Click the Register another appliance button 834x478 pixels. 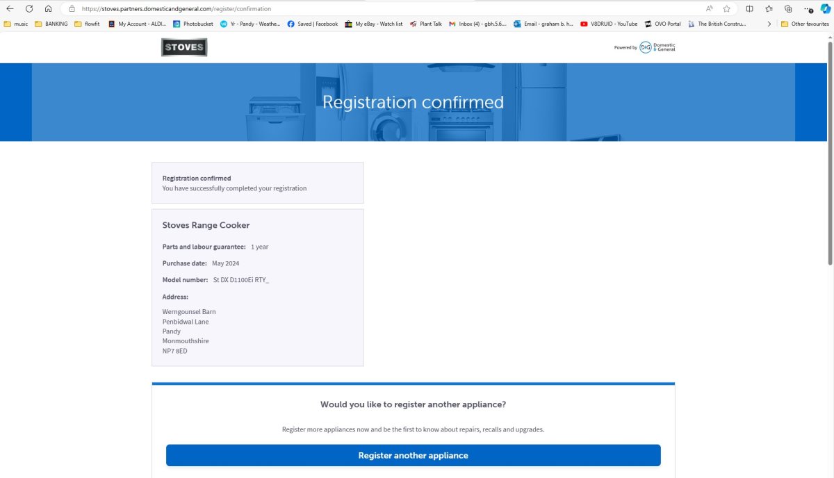[x=413, y=456]
